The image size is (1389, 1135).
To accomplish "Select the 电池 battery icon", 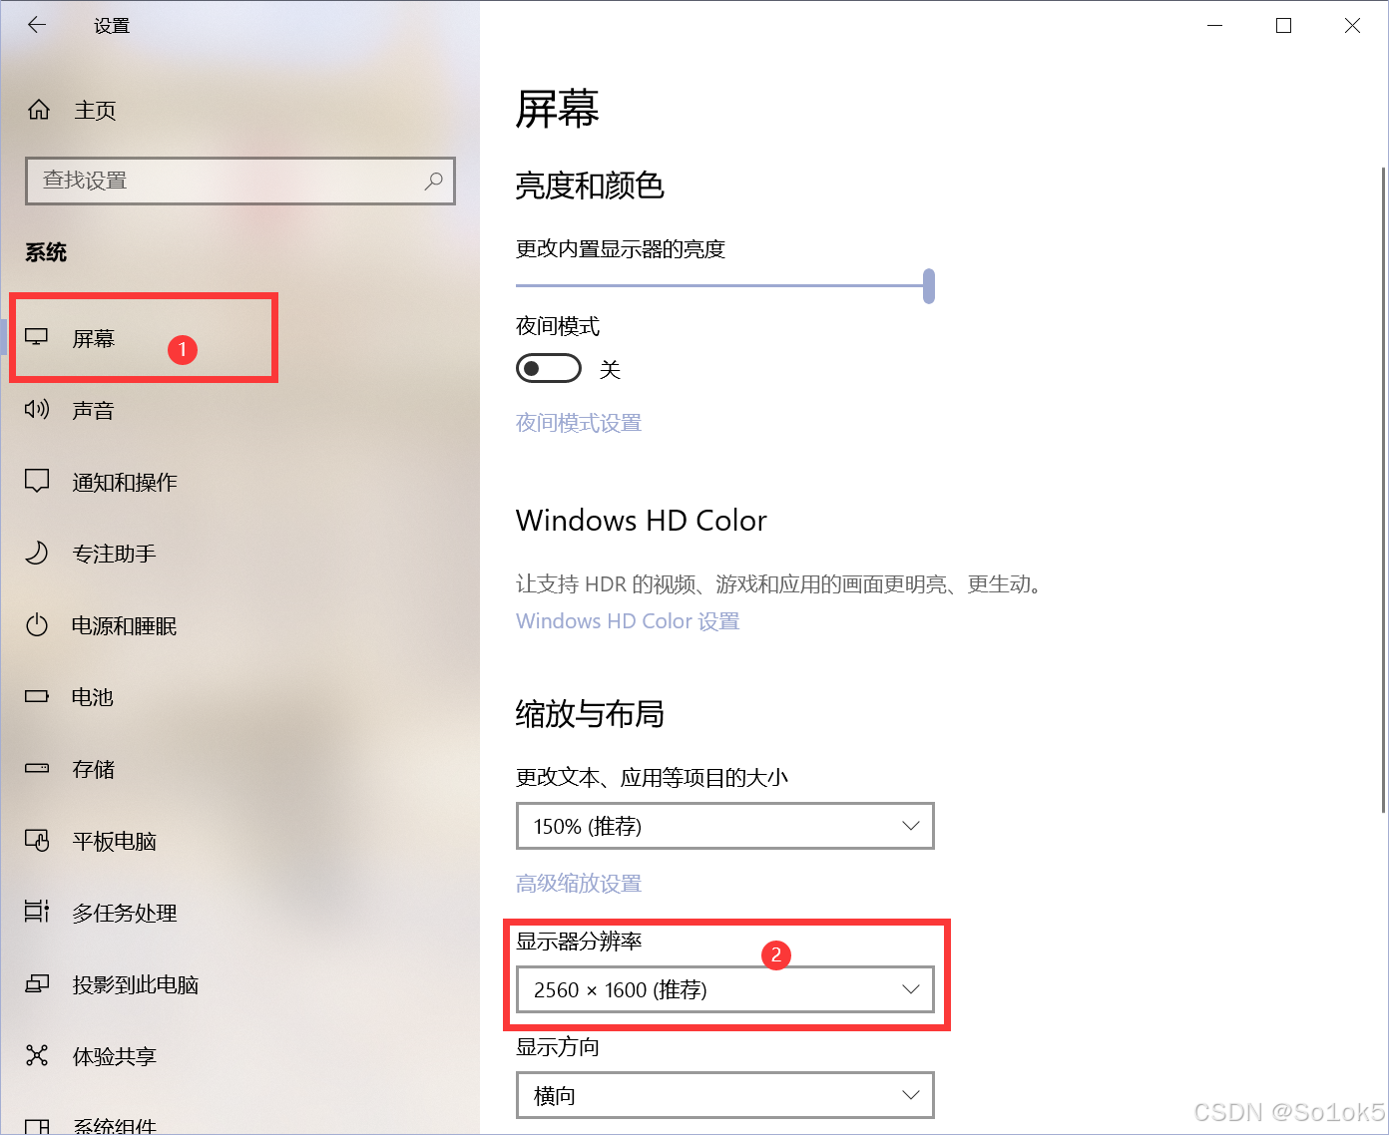I will (x=37, y=696).
